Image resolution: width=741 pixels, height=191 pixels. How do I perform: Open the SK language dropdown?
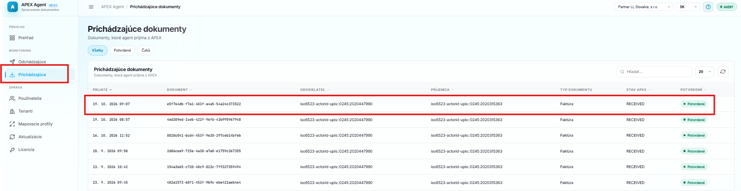click(688, 7)
